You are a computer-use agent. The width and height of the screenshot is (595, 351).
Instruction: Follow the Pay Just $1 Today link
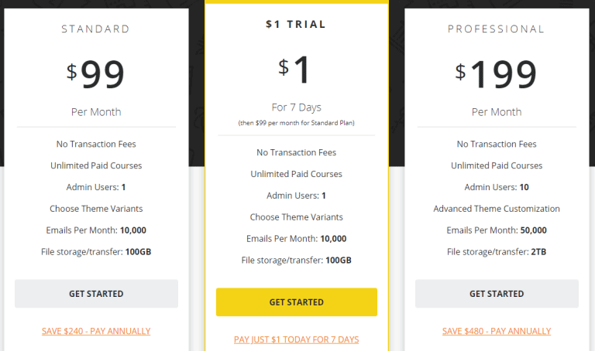(x=296, y=339)
